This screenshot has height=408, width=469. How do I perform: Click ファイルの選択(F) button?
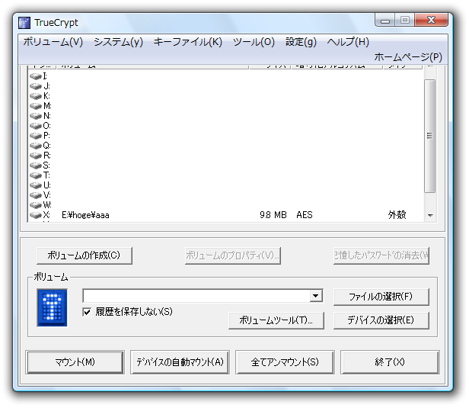pyautogui.click(x=381, y=297)
